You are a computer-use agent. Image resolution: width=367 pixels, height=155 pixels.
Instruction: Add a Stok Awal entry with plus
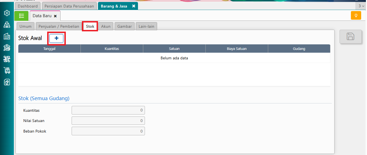56,38
